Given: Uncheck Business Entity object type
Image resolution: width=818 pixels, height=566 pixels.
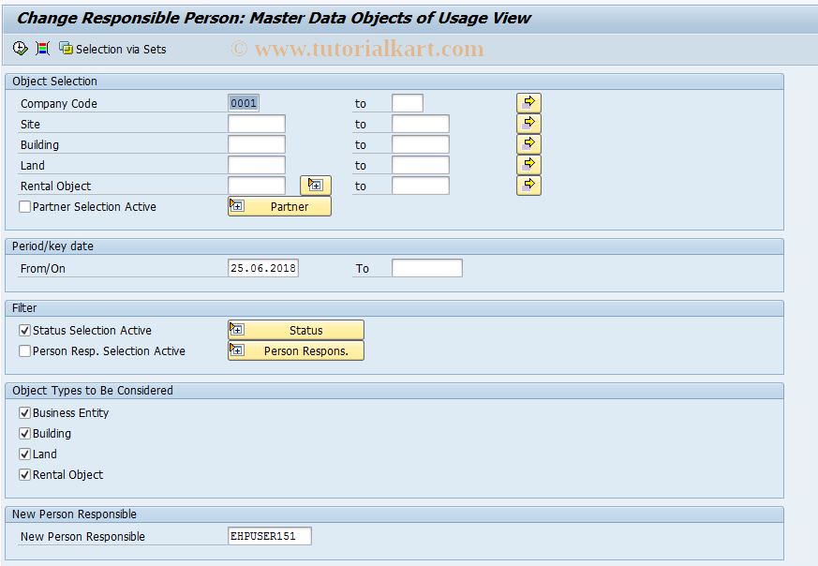Looking at the screenshot, I should pos(24,412).
